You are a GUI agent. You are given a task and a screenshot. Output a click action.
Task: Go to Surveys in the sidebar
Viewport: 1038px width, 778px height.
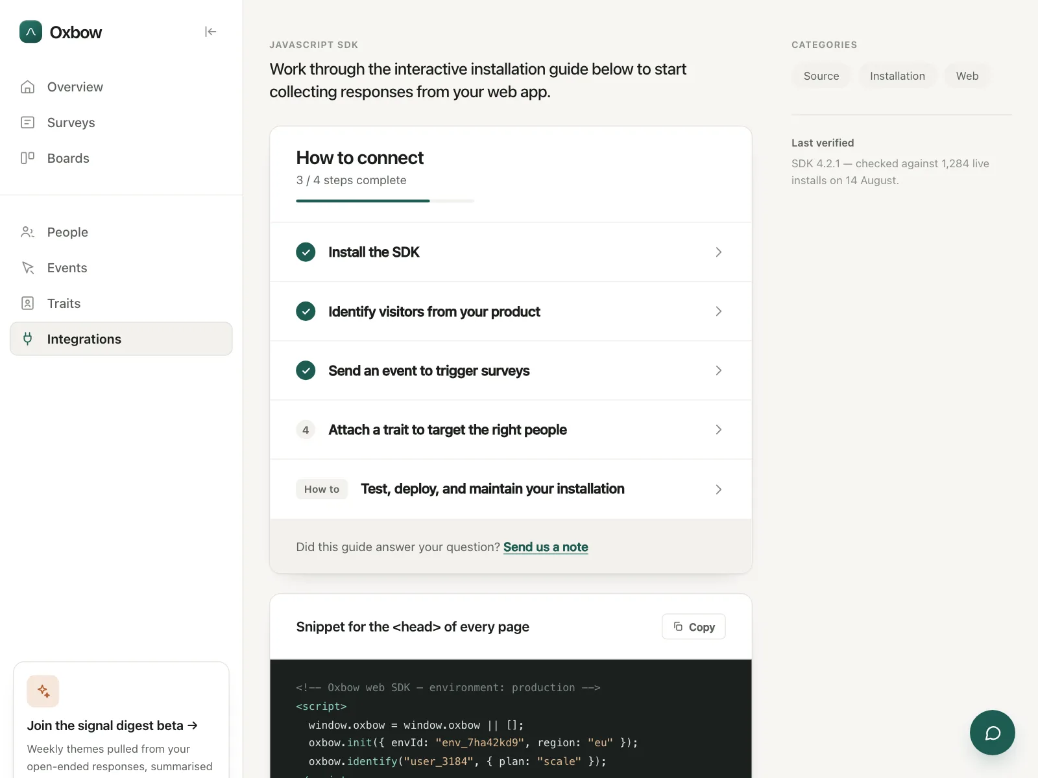(x=121, y=123)
